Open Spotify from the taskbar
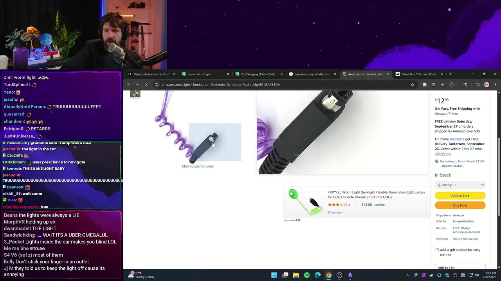501x281 pixels. [307, 275]
